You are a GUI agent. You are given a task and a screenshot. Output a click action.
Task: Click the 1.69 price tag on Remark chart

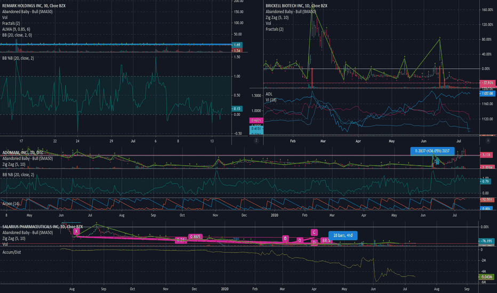click(237, 45)
